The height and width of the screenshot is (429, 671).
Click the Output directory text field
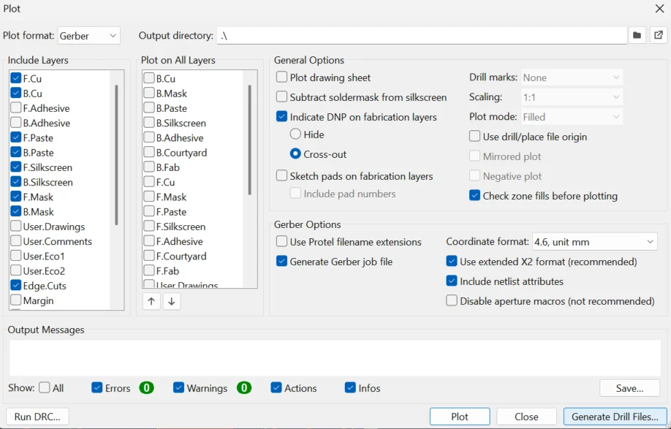(422, 35)
